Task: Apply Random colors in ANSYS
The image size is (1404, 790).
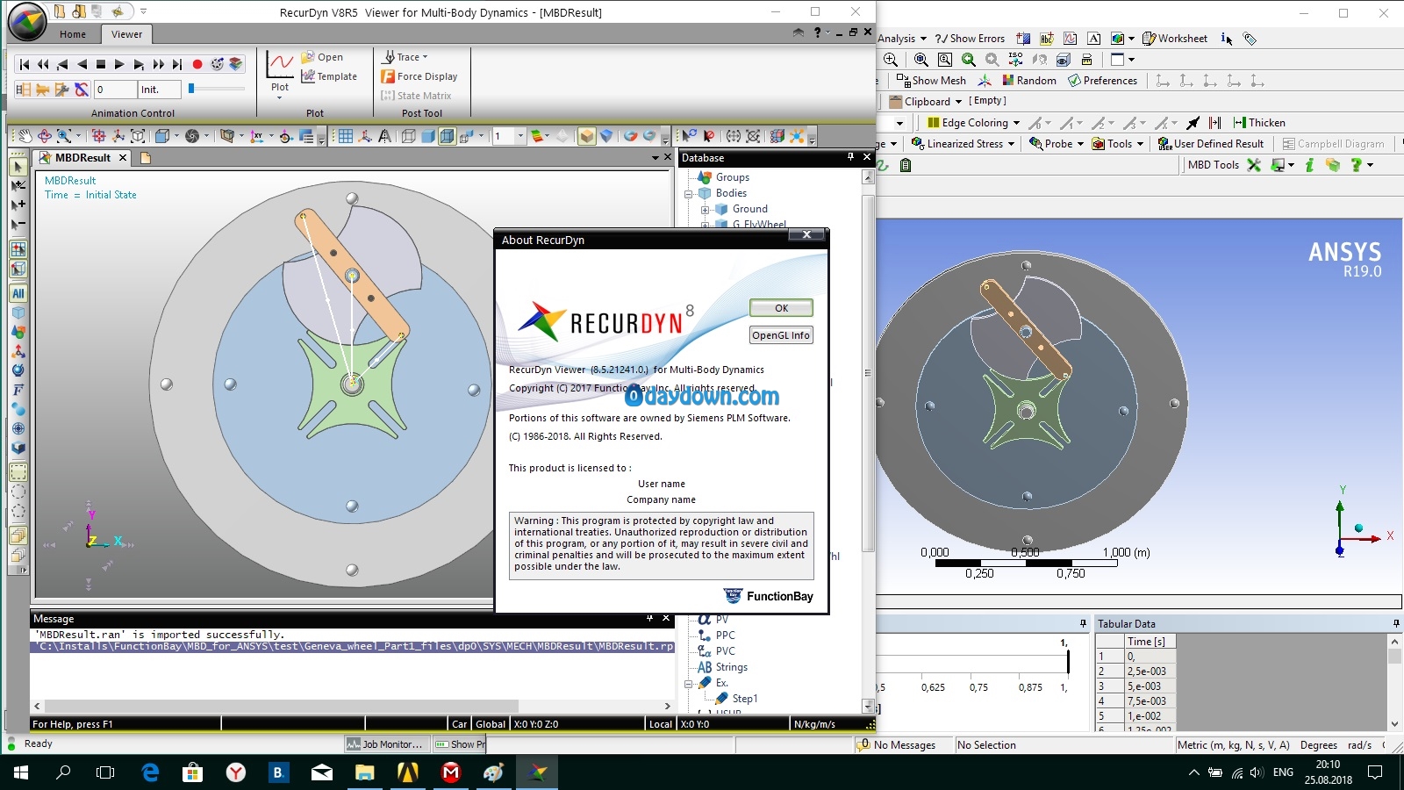Action: 1029,81
